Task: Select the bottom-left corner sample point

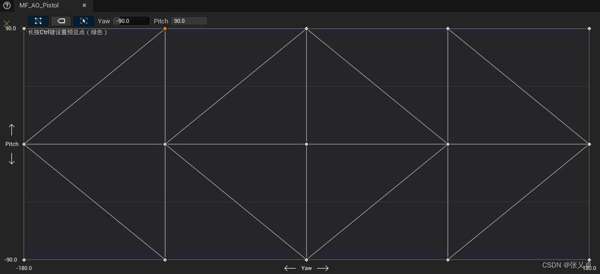Action: 24,260
